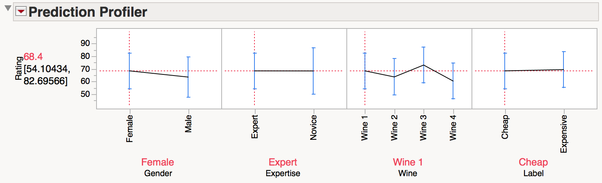
Task: Click the Expertise factor label
Action: tap(283, 174)
